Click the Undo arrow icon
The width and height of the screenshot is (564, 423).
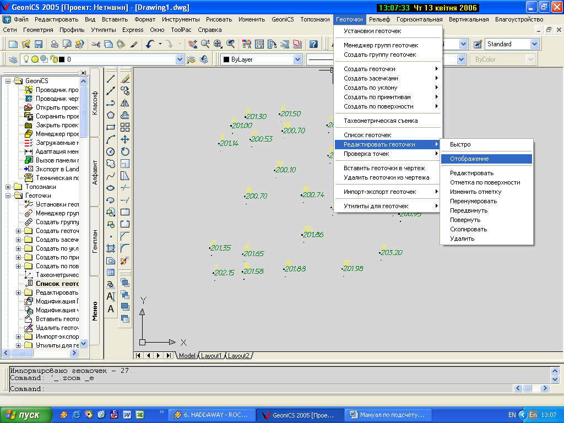click(x=150, y=44)
